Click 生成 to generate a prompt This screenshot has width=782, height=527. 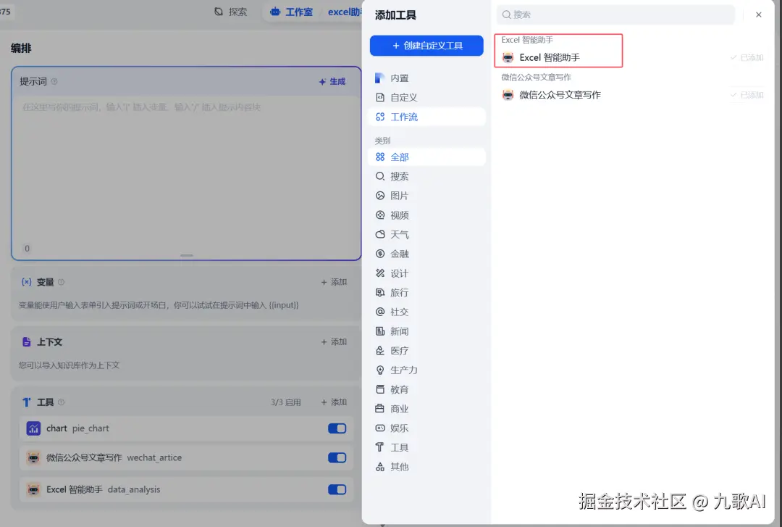tap(332, 81)
